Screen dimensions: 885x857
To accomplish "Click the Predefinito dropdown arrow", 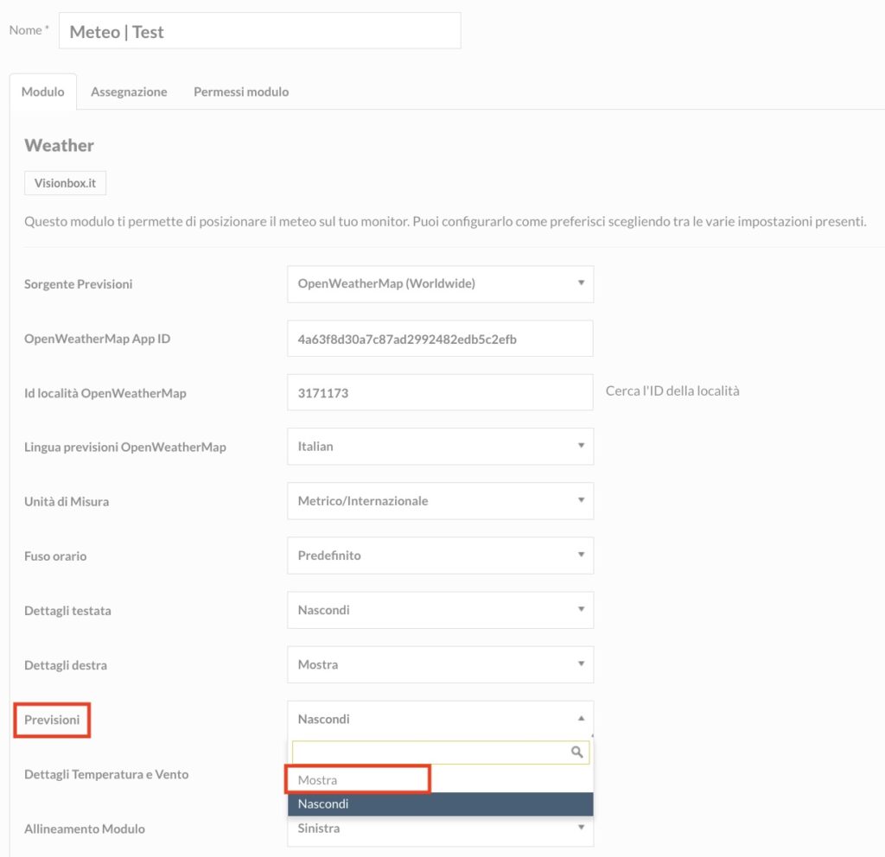I will coord(581,555).
